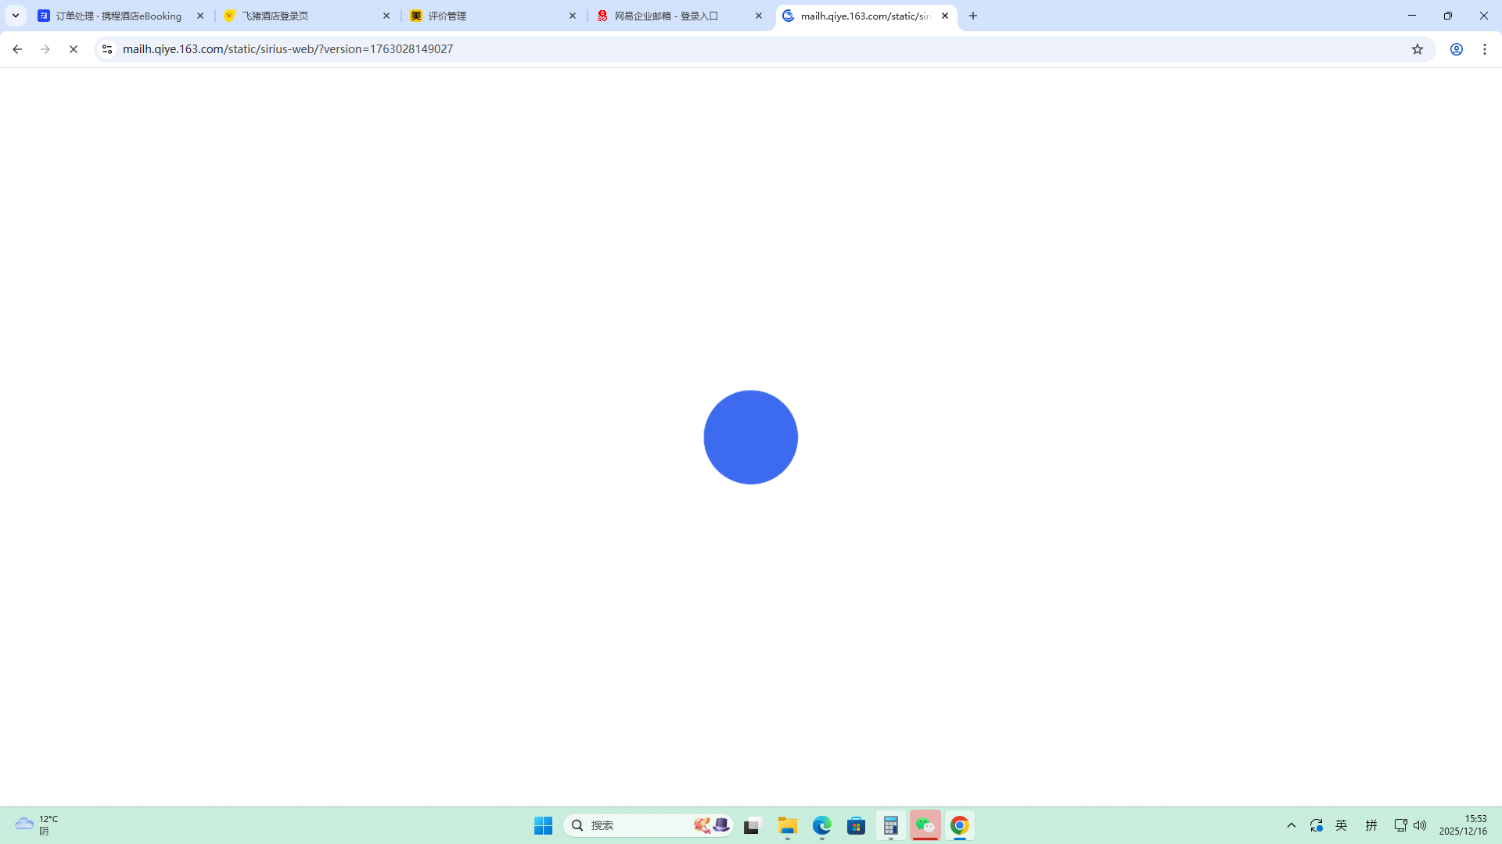Expand the tab search dropdown arrow
The height and width of the screenshot is (844, 1502).
click(16, 16)
